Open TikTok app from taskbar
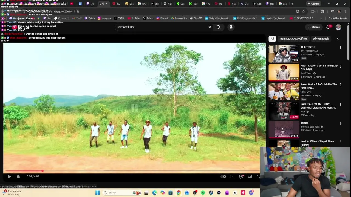 (243, 193)
